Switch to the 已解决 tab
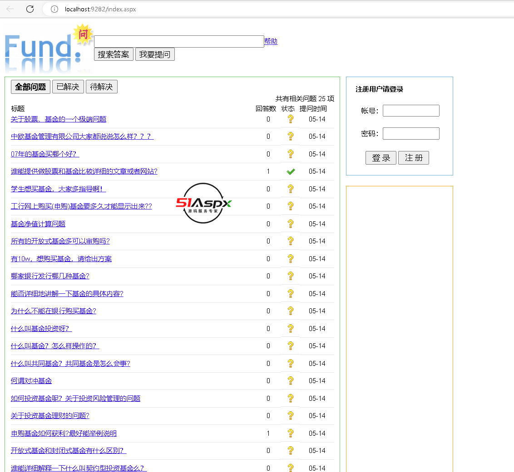The image size is (514, 472). 68,87
